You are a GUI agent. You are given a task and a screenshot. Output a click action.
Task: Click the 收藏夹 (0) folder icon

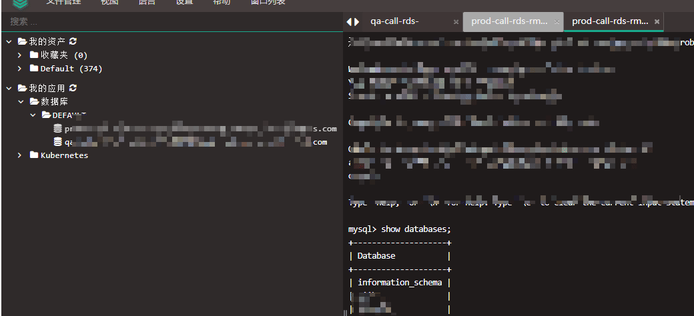(x=33, y=55)
